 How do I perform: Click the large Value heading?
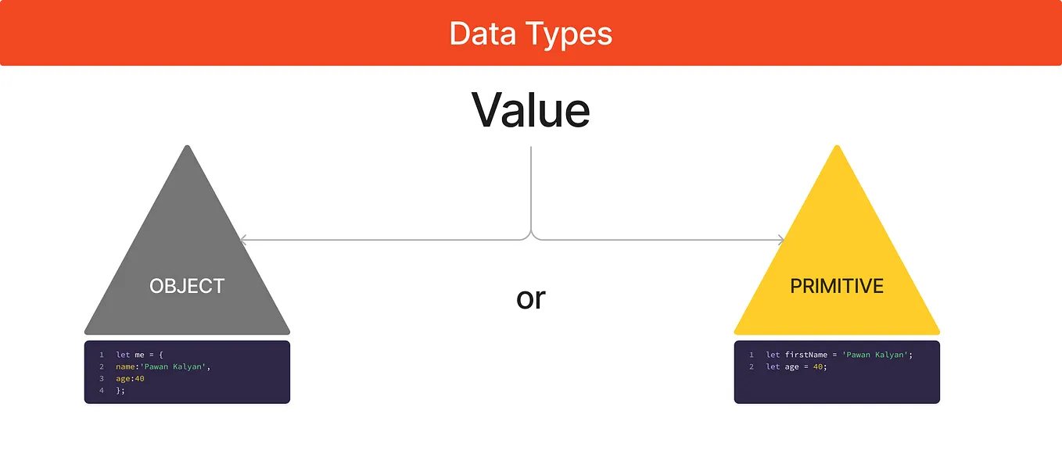531,109
